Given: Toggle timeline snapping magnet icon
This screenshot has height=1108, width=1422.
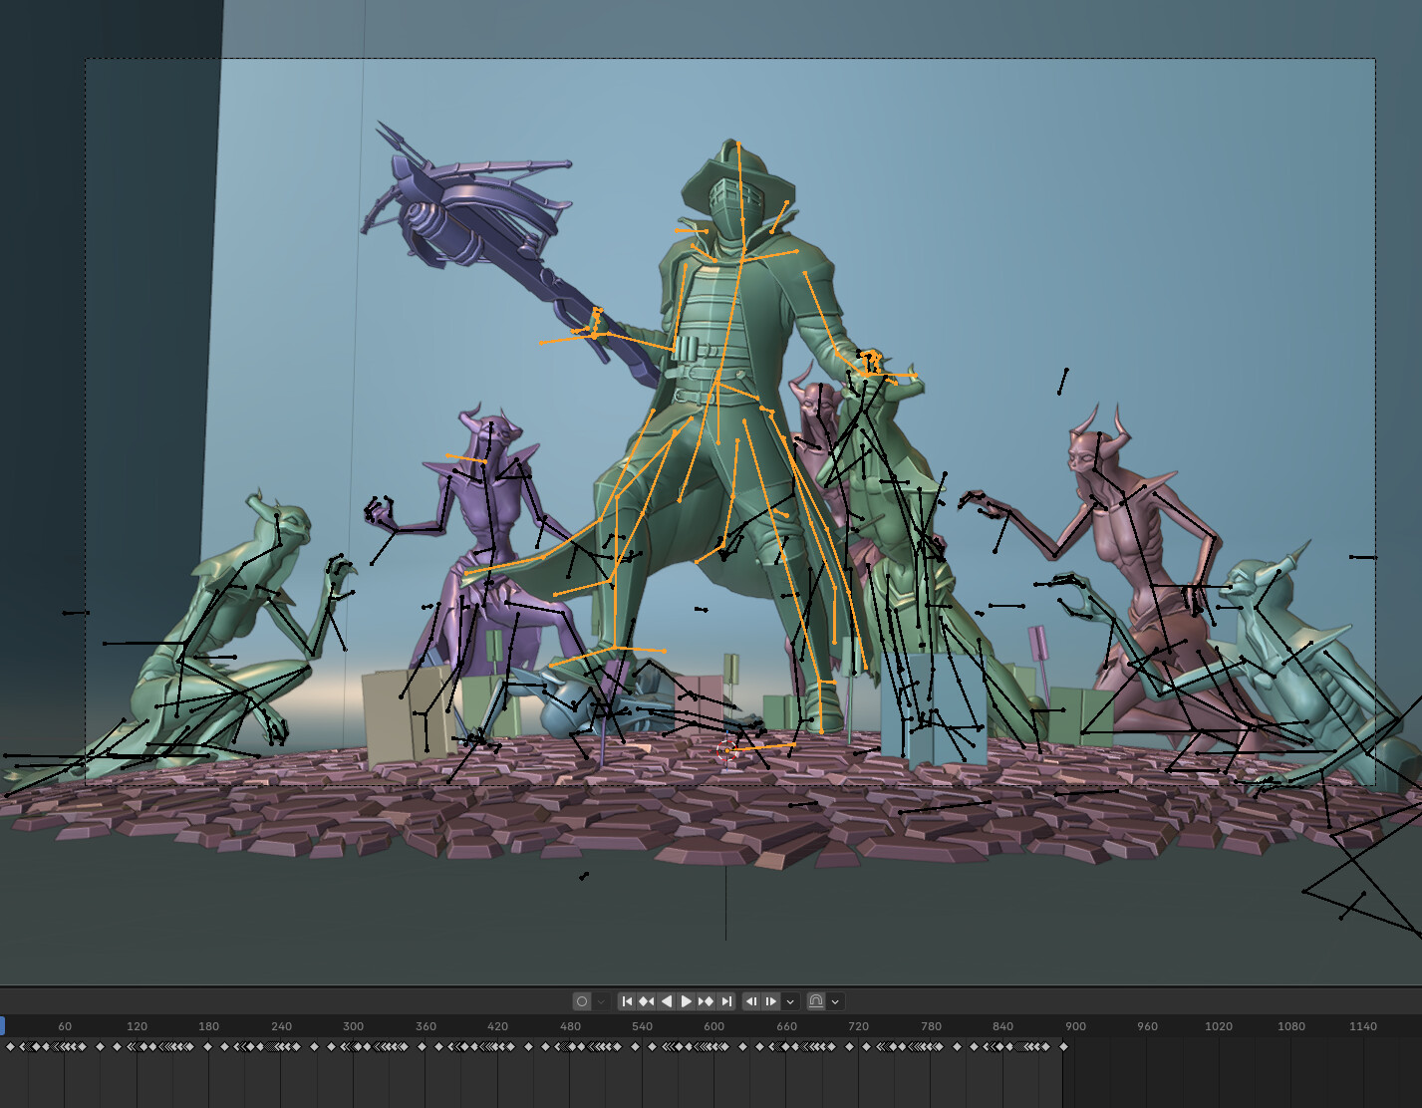Looking at the screenshot, I should tap(816, 1001).
